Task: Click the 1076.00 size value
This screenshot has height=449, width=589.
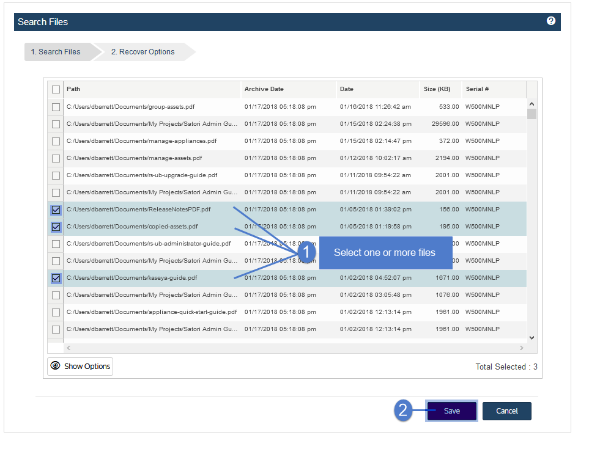Action: pos(447,295)
